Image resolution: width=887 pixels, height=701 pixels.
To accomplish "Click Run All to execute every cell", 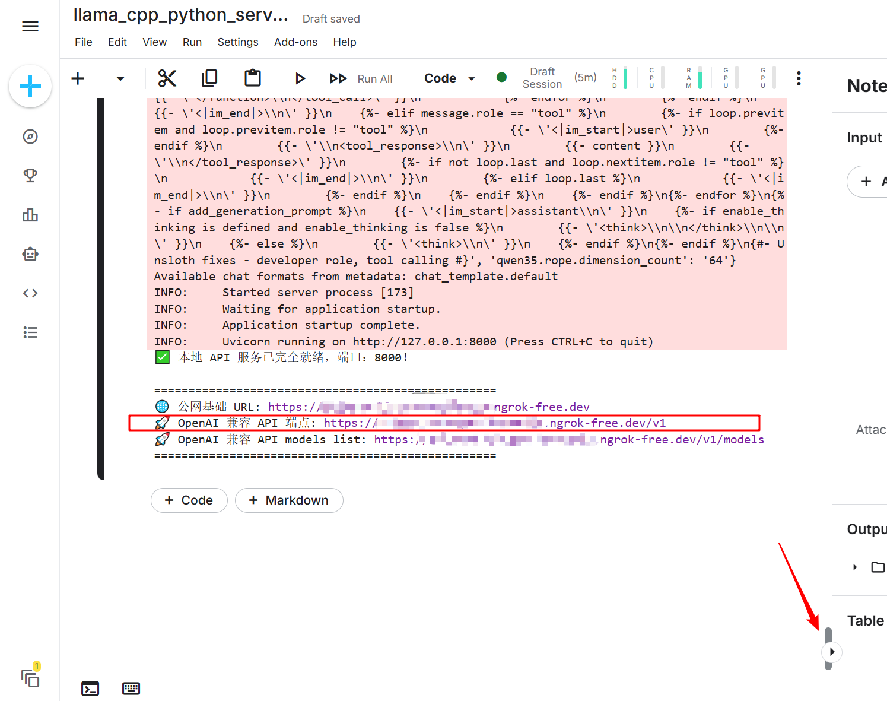I will tap(361, 78).
